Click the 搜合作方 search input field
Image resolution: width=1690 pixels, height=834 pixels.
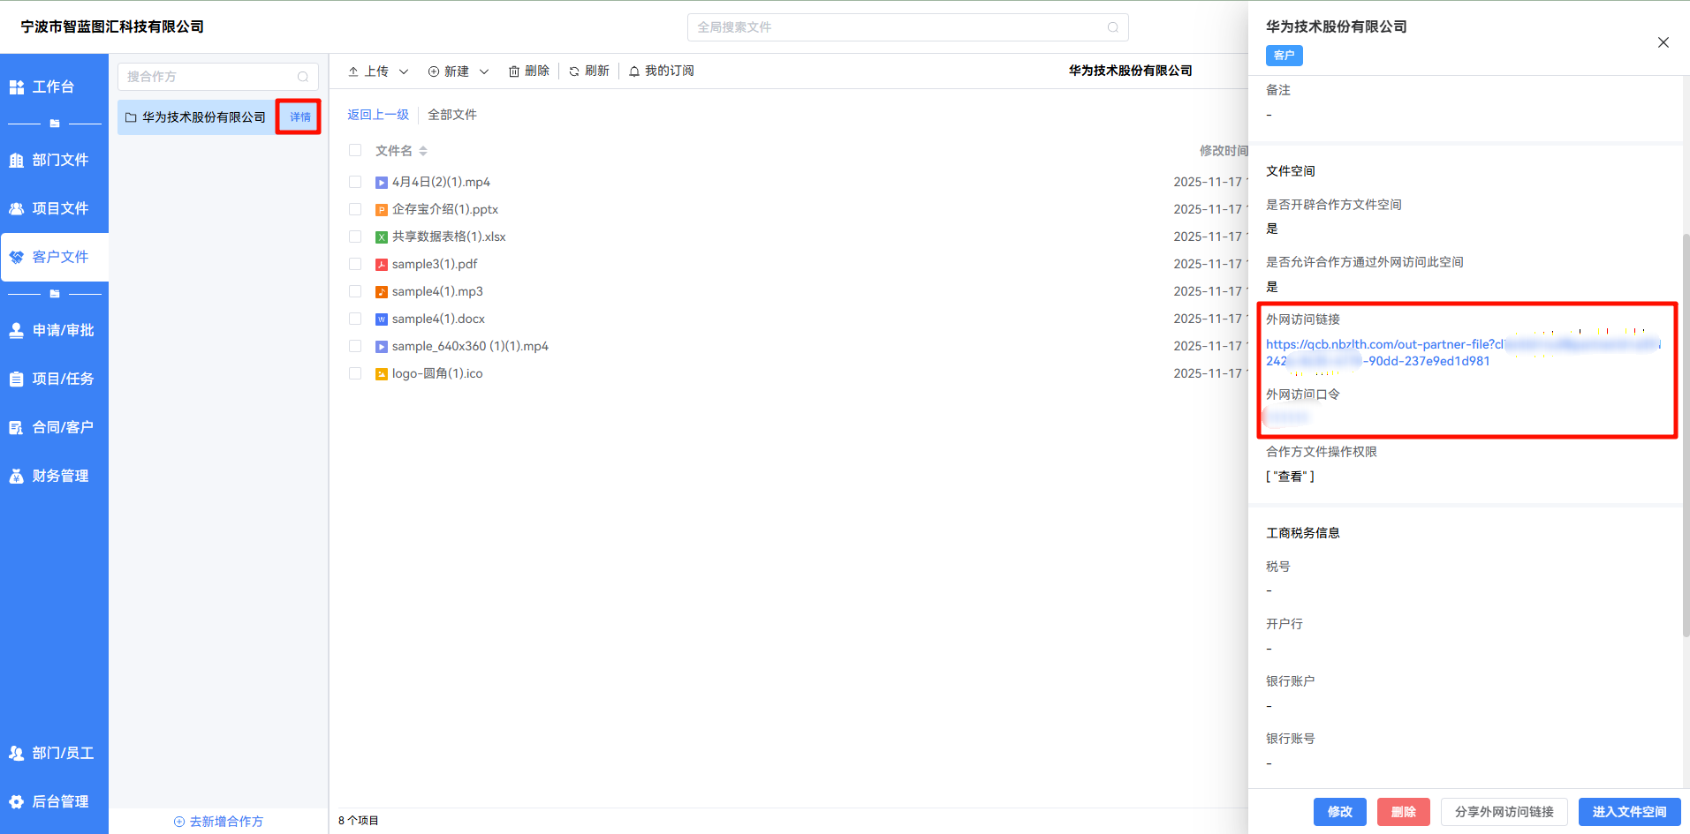210,77
